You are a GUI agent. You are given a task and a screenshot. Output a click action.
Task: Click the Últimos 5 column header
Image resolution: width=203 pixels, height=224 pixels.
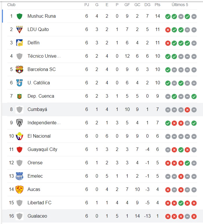[x=180, y=5]
